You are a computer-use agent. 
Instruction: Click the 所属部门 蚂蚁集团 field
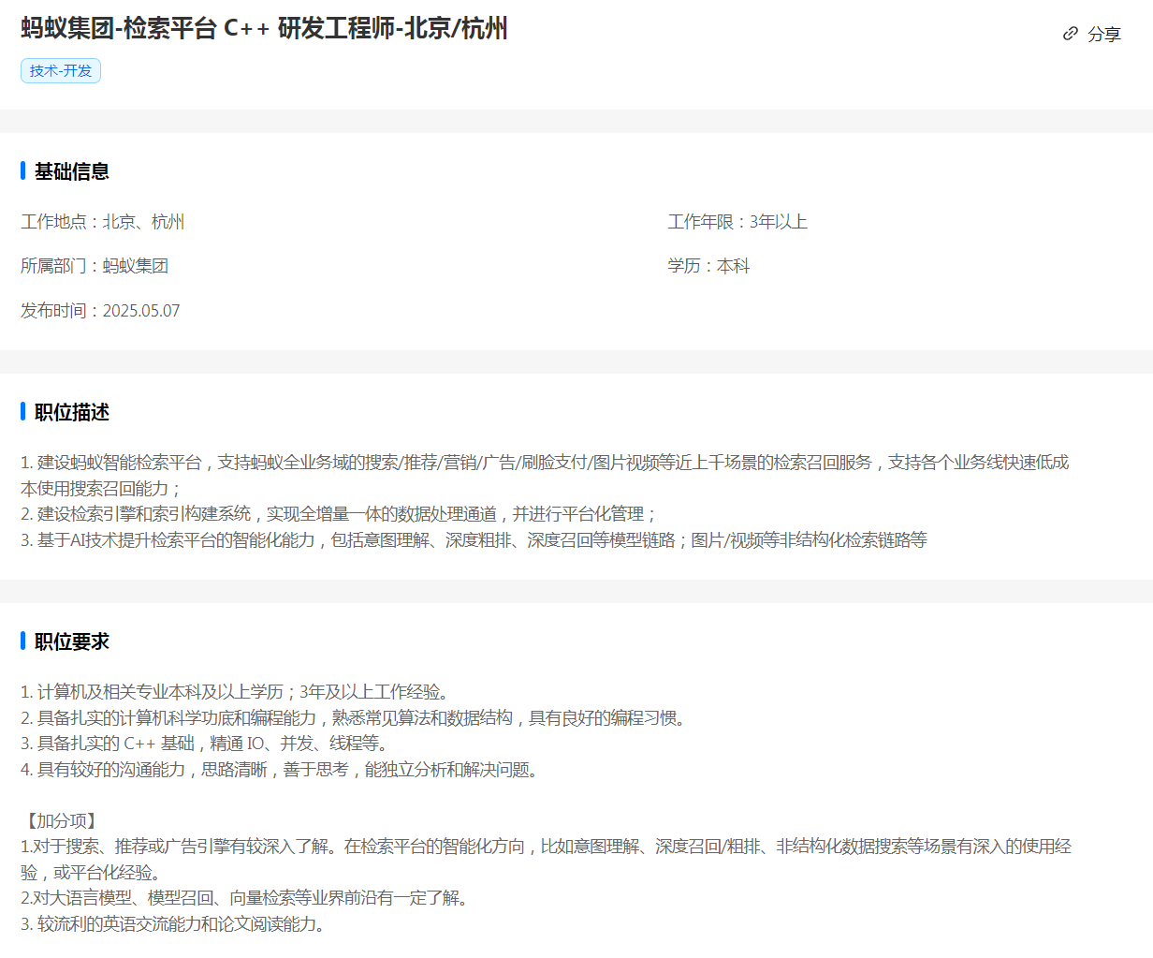click(x=95, y=266)
